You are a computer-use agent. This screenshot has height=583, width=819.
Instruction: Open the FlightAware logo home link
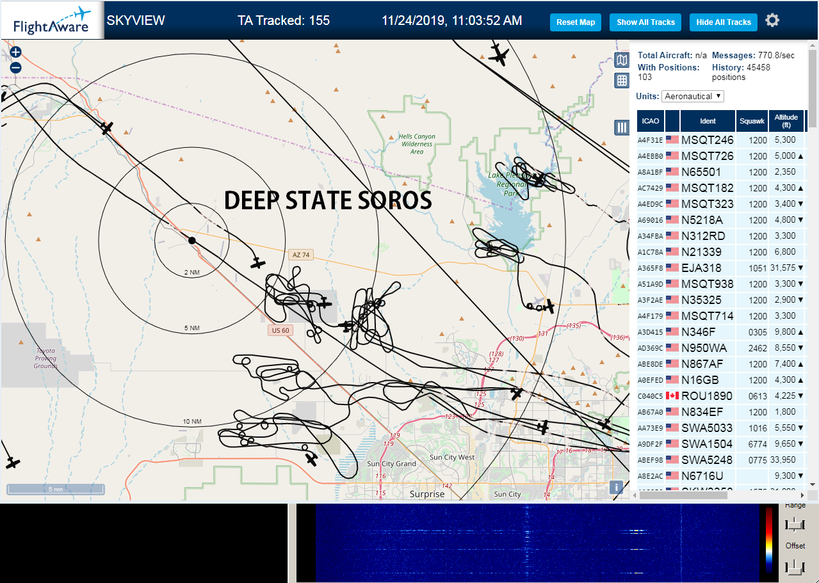[51, 20]
